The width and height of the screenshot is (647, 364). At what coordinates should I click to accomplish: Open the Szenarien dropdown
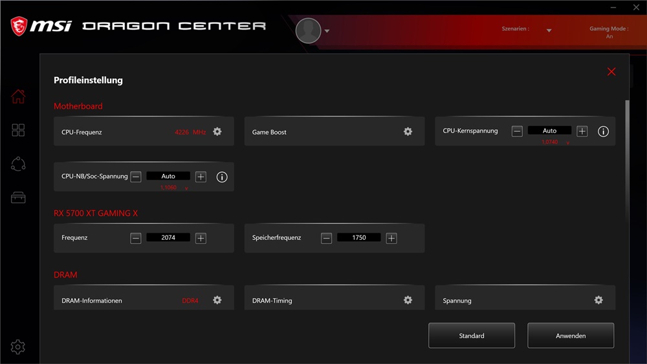[x=549, y=31]
